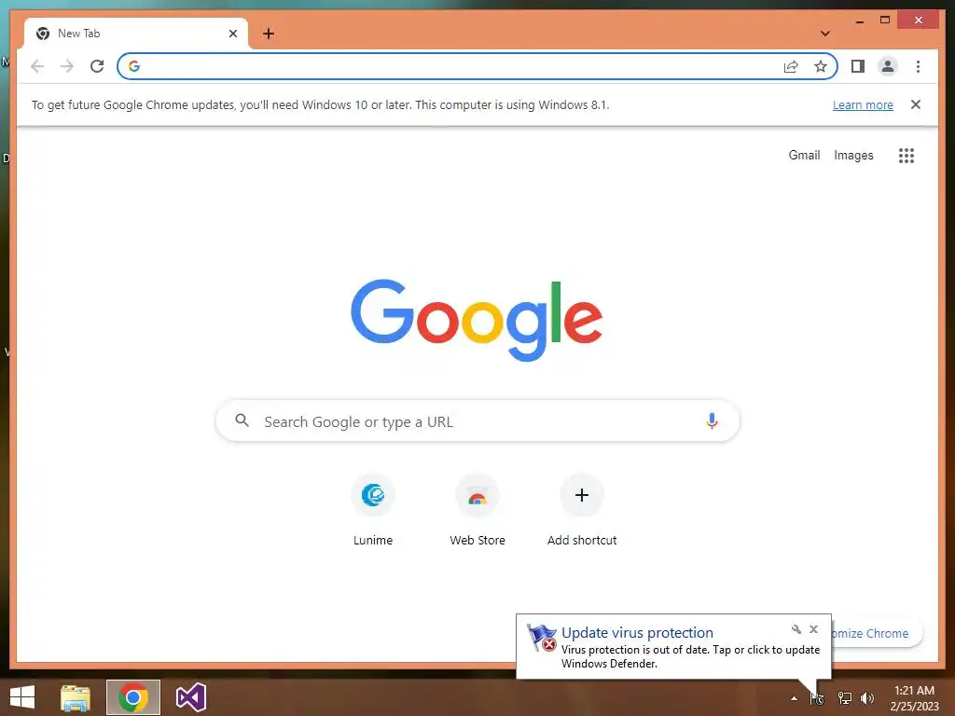Open the Images link
The width and height of the screenshot is (955, 716).
pos(853,156)
